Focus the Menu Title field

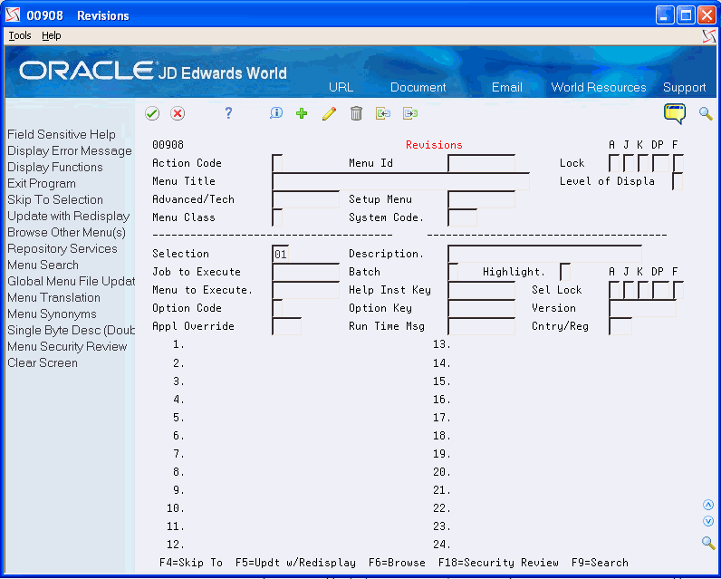pos(400,181)
